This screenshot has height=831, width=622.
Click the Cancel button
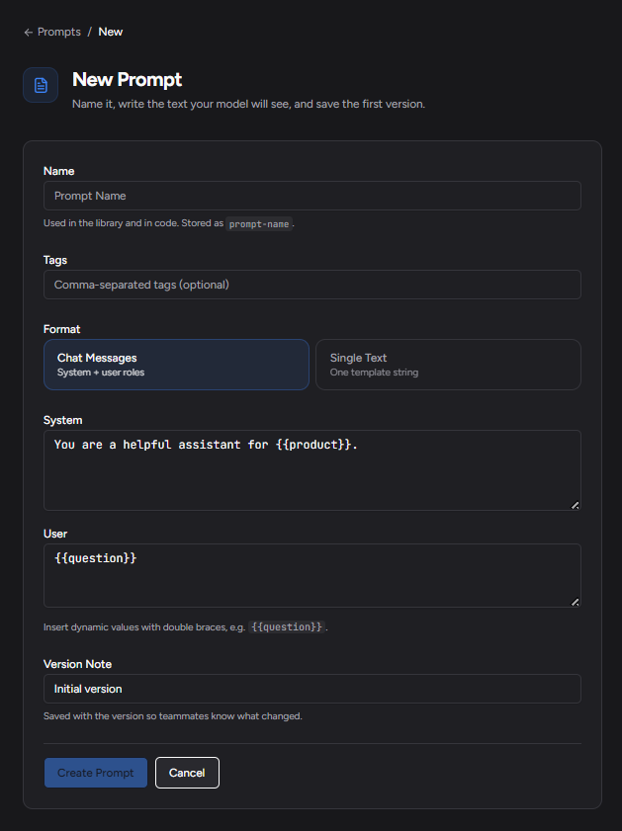(x=187, y=773)
